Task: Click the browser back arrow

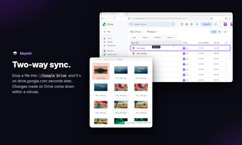Action: point(106,18)
